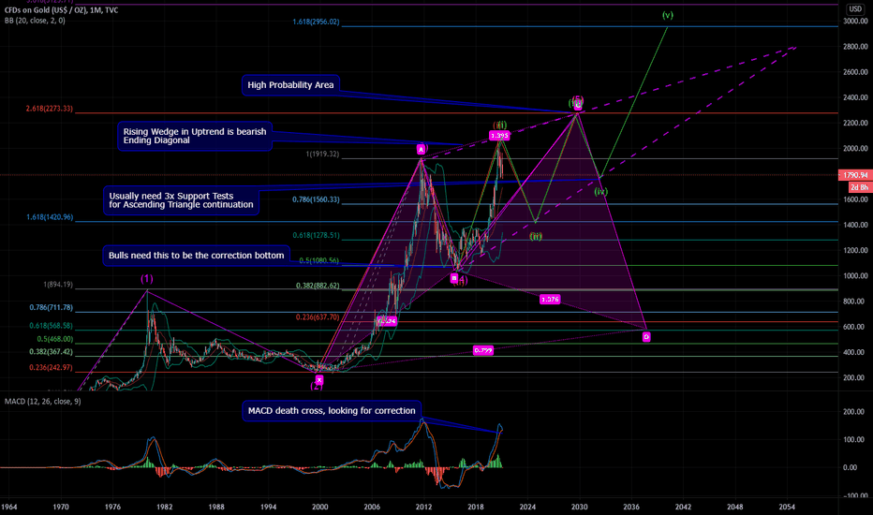873x515 pixels.
Task: Click the 1.376 ratio tag
Action: [x=550, y=300]
